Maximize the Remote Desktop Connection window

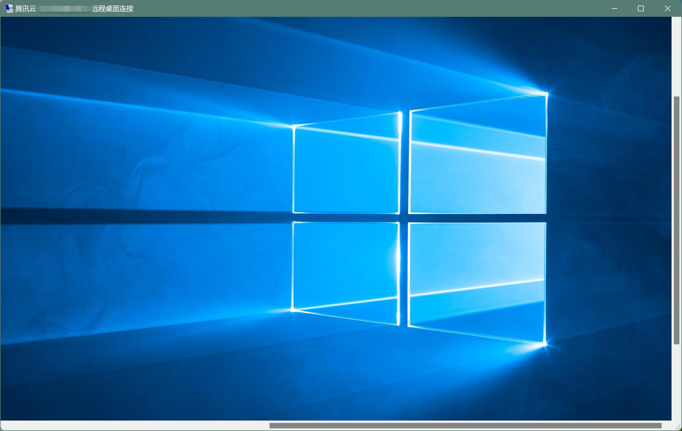641,8
